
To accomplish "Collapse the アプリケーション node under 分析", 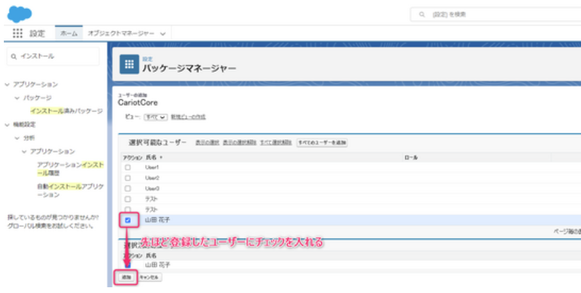I will click(24, 151).
